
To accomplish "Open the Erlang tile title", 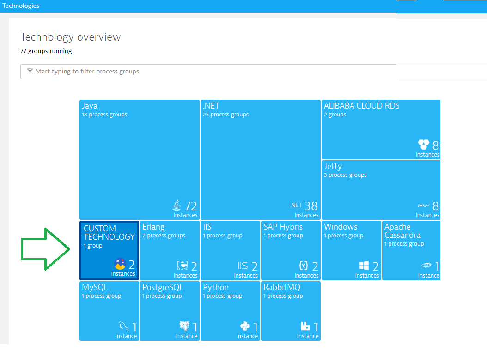I will [x=153, y=227].
